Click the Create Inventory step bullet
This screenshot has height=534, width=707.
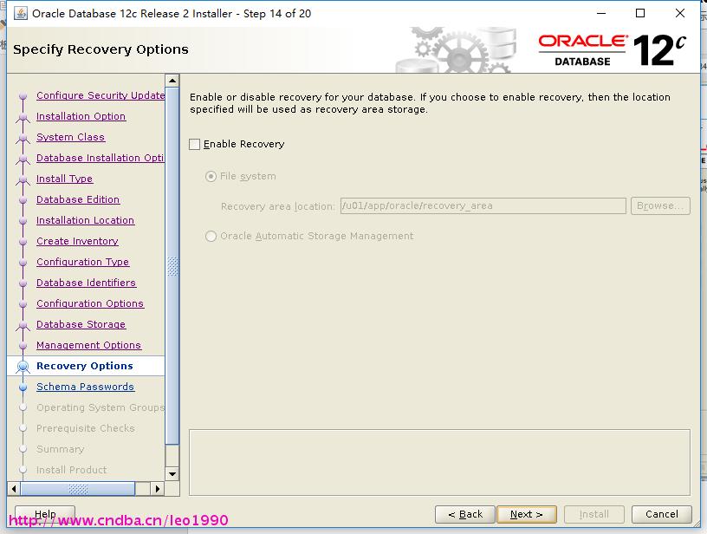pyautogui.click(x=23, y=241)
